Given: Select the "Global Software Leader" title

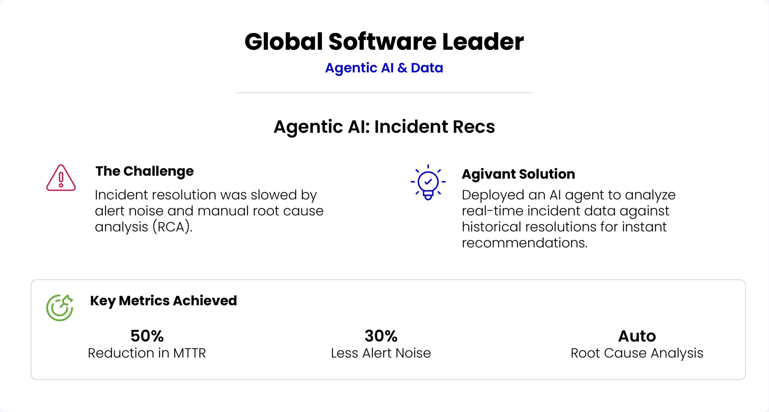Looking at the screenshot, I should pyautogui.click(x=384, y=41).
